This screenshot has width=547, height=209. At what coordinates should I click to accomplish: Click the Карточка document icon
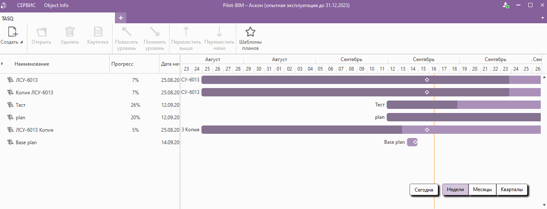click(98, 32)
